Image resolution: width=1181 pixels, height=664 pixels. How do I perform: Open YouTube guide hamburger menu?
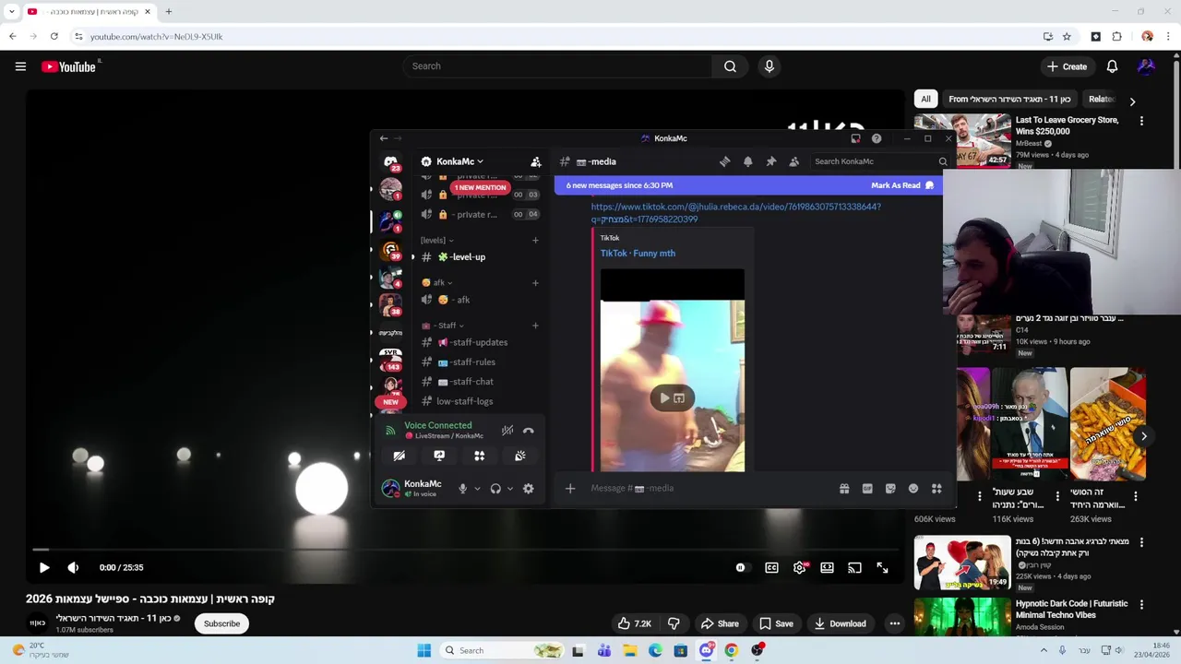pos(20,66)
